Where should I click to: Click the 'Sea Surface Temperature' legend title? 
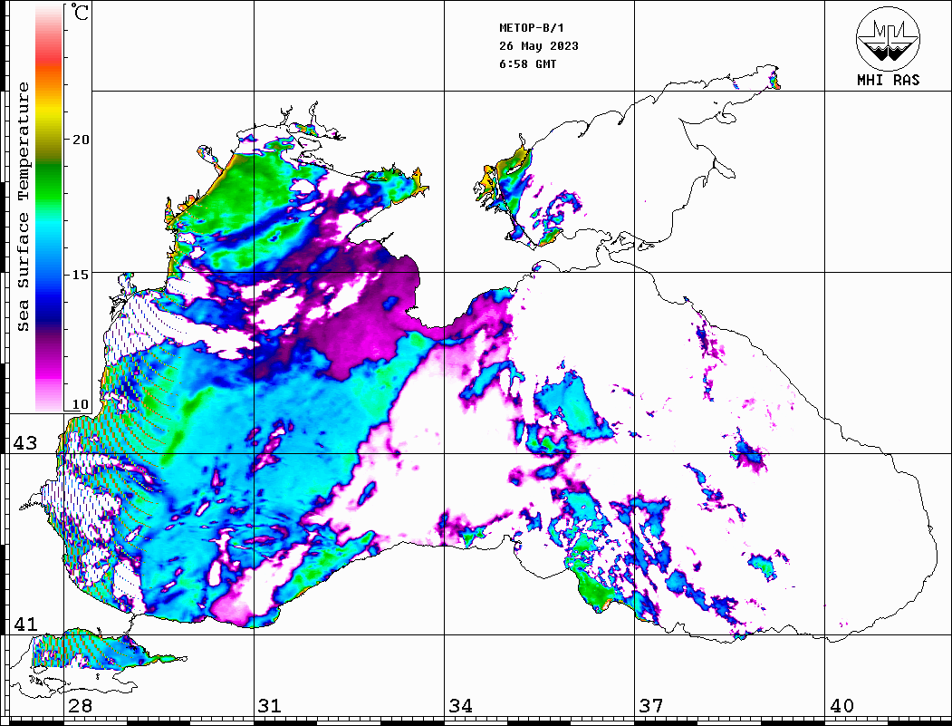click(x=24, y=207)
